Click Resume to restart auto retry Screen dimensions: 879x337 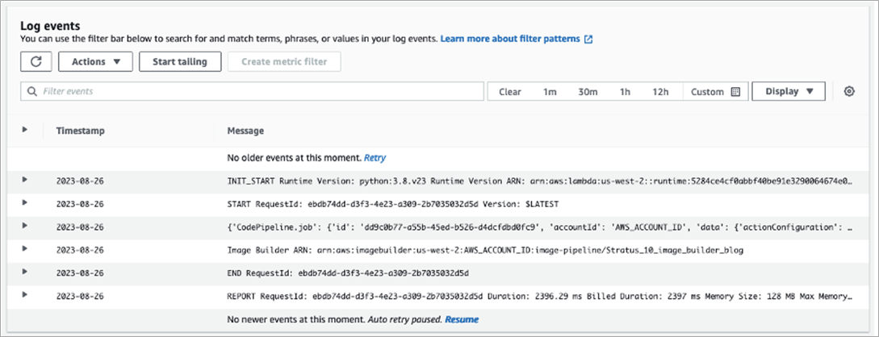tap(462, 319)
